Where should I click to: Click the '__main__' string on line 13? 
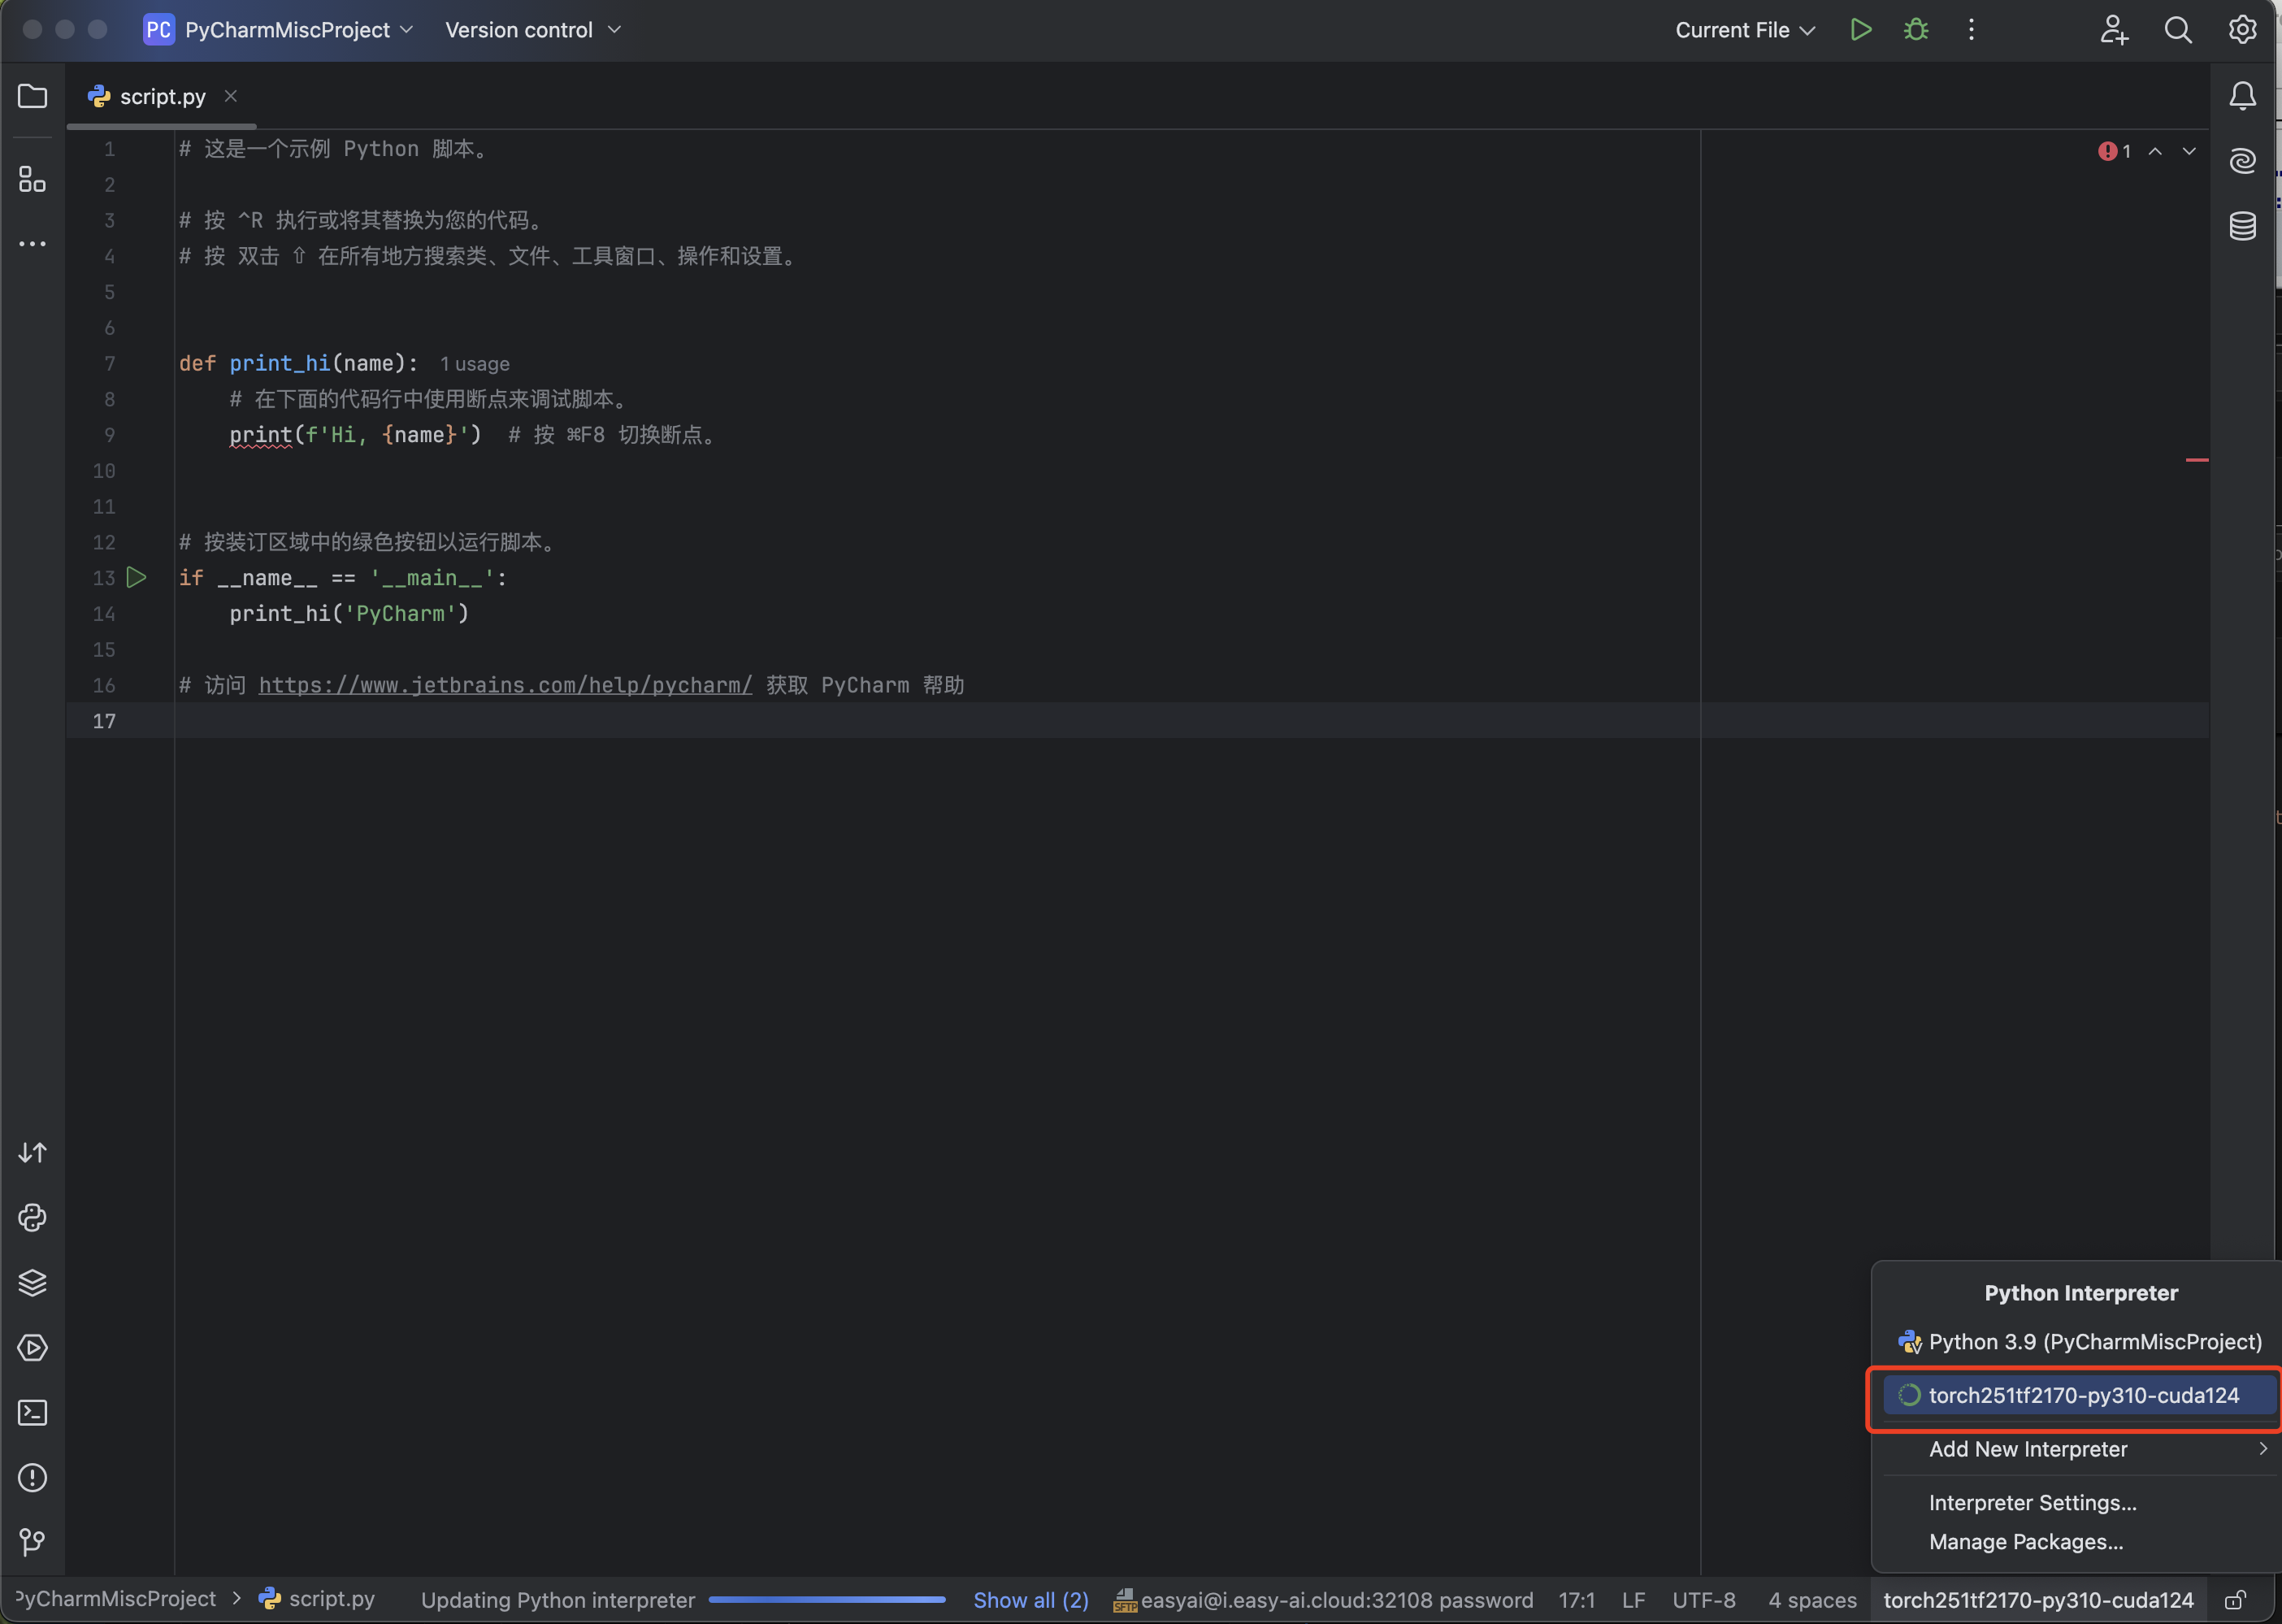[x=433, y=578]
